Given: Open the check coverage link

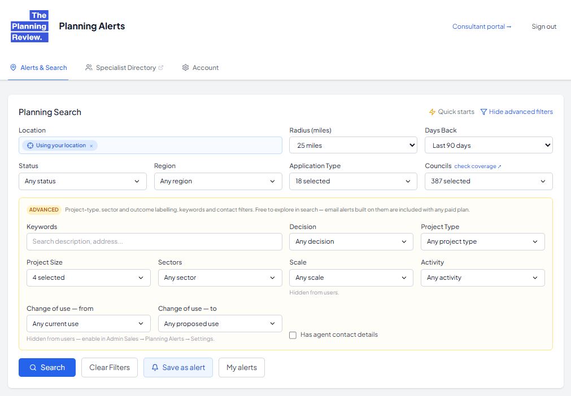Looking at the screenshot, I should pyautogui.click(x=478, y=166).
